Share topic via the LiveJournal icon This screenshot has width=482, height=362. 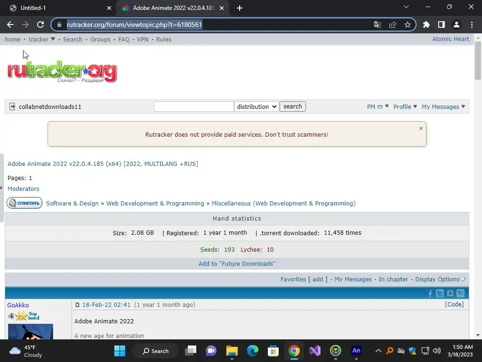click(x=460, y=293)
